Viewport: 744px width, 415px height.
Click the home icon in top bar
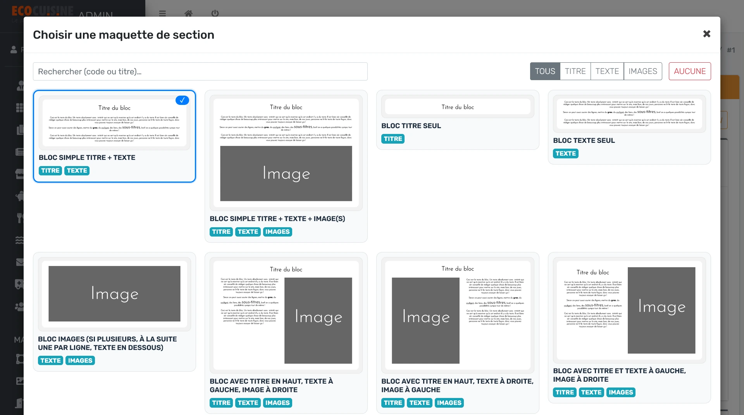tap(188, 14)
